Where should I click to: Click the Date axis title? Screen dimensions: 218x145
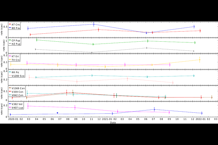113,123
